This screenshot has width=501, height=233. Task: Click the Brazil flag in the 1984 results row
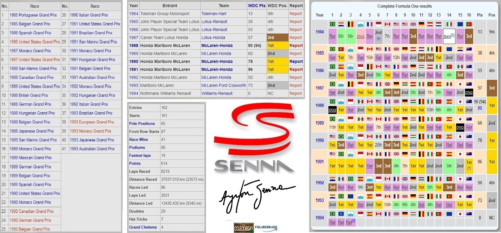(332, 24)
